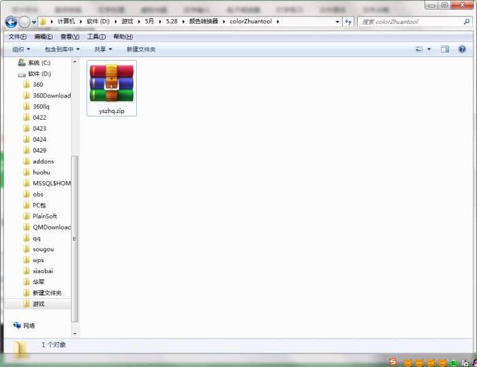Click the magnifier search icon
The width and height of the screenshot is (477, 367).
pos(467,22)
